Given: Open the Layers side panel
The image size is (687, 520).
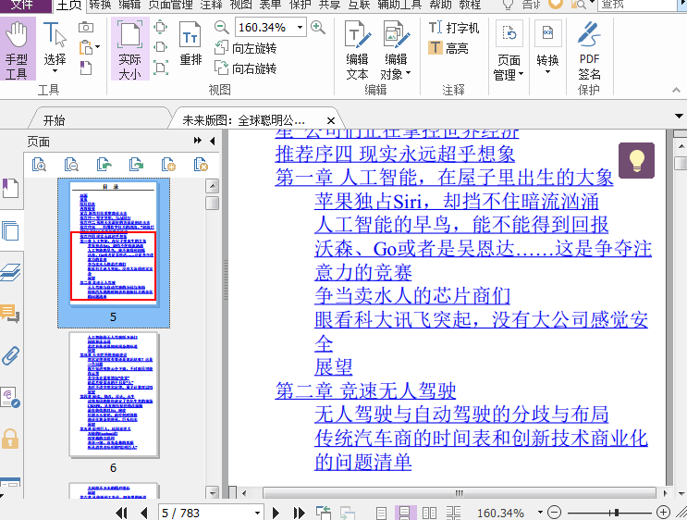Looking at the screenshot, I should (10, 272).
